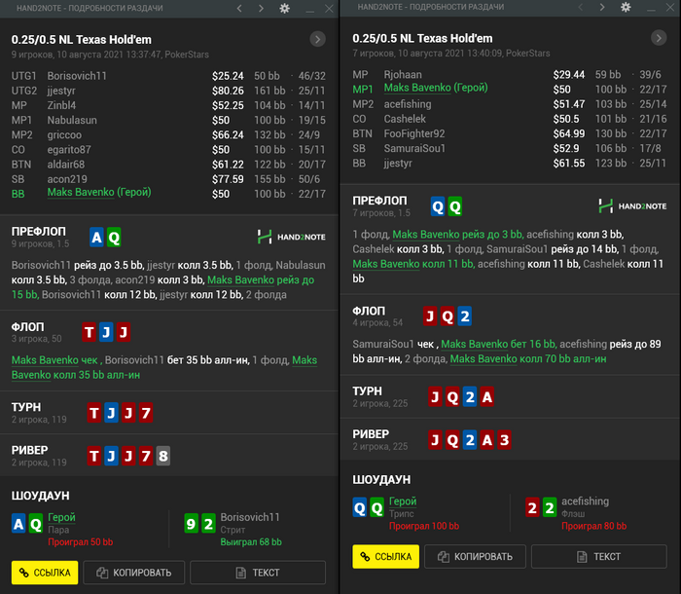The image size is (681, 594).
Task: Click red 2 card in acefishing showdown
Action: (532, 508)
